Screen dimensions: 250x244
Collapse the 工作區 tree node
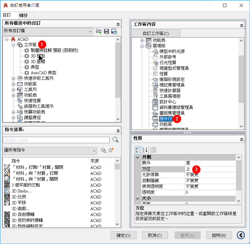(x=13, y=45)
